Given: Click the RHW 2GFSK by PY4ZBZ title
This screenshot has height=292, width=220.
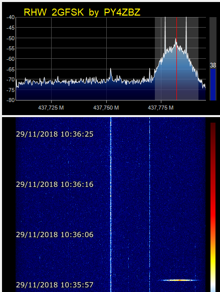Looking at the screenshot, I should click(82, 13).
